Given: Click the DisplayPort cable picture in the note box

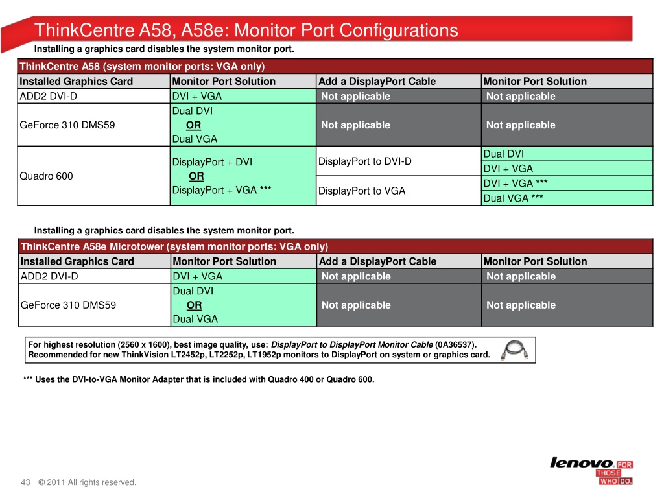Looking at the screenshot, I should tap(514, 351).
